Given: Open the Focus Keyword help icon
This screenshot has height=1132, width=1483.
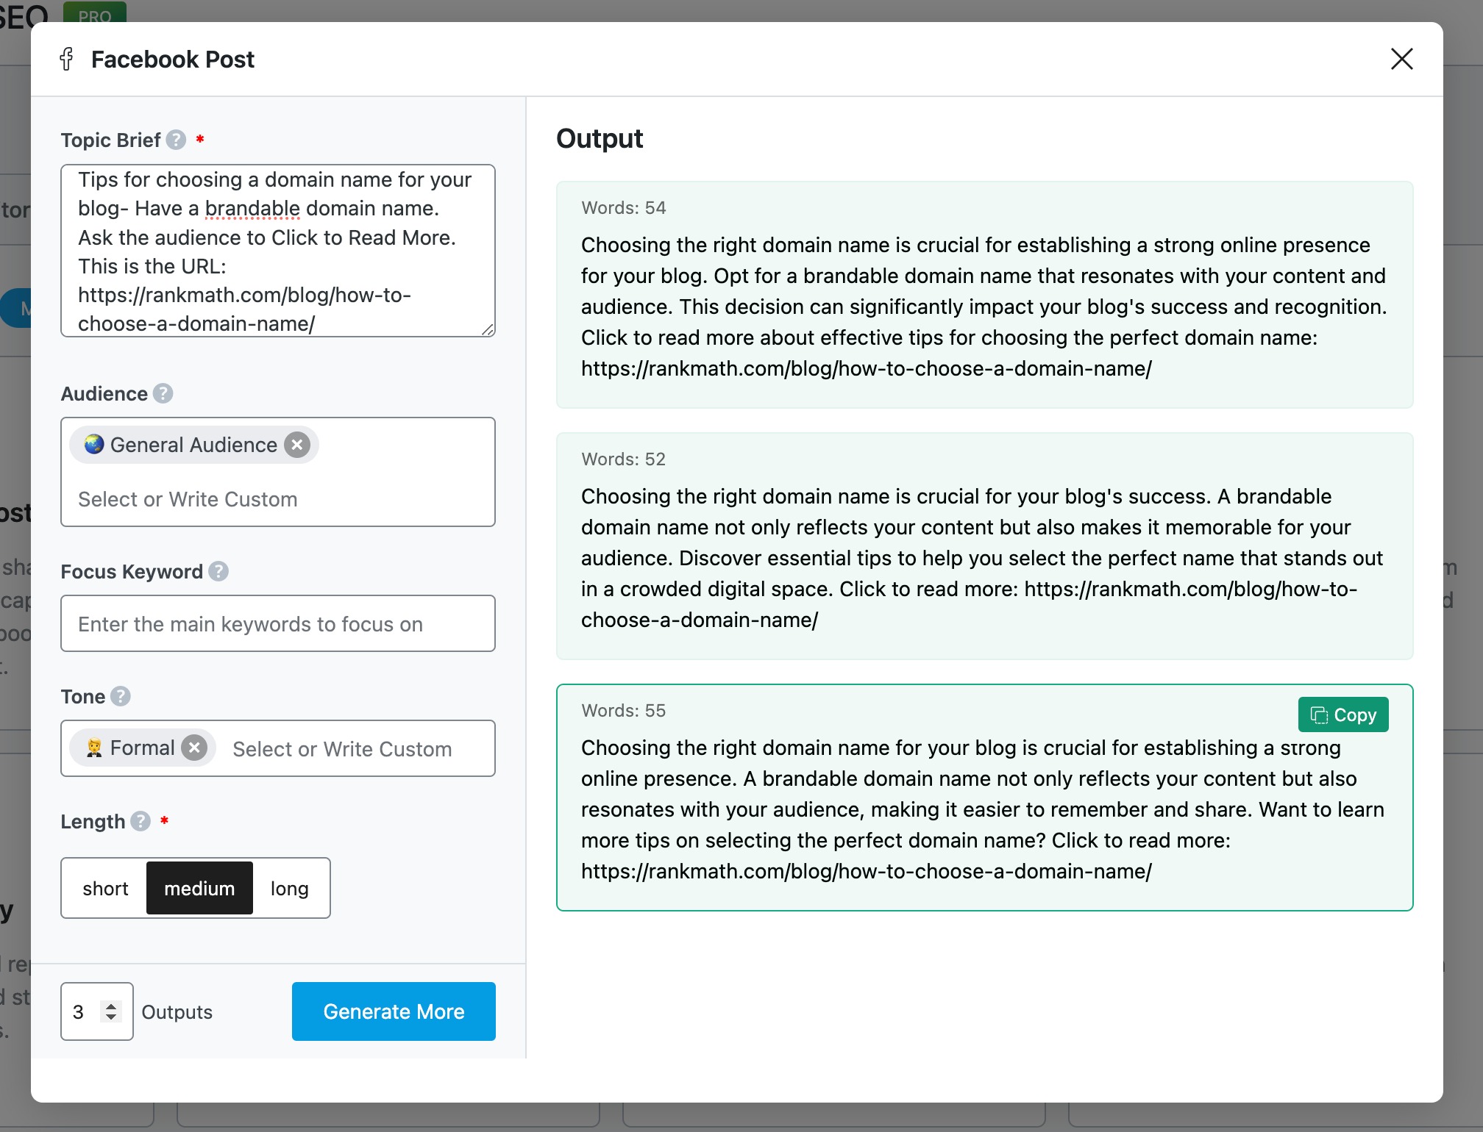Looking at the screenshot, I should click(x=218, y=571).
